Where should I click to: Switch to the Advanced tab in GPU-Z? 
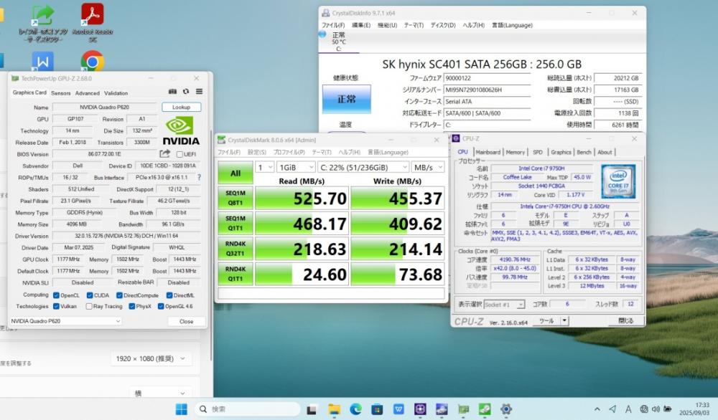pyautogui.click(x=87, y=92)
